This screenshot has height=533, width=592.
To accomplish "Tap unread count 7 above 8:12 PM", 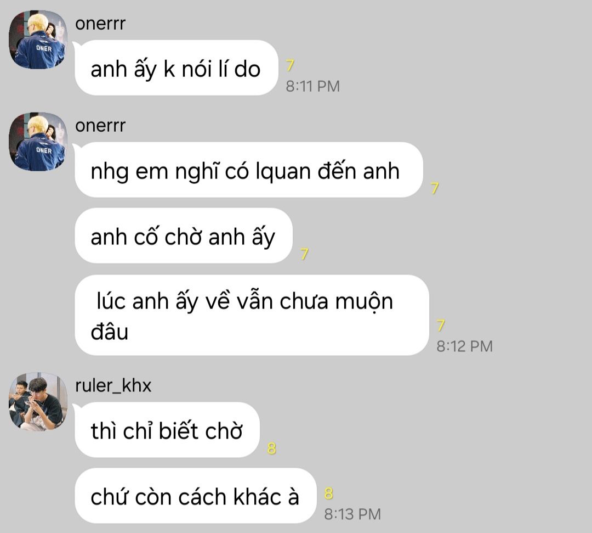I will [441, 325].
